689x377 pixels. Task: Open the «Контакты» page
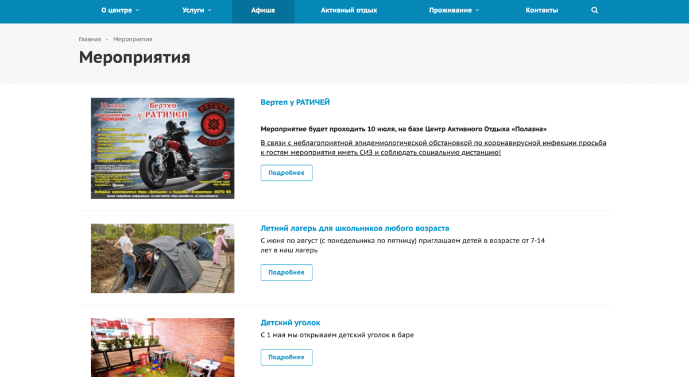click(541, 10)
